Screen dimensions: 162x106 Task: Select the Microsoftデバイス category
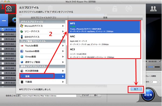click(x=42, y=26)
